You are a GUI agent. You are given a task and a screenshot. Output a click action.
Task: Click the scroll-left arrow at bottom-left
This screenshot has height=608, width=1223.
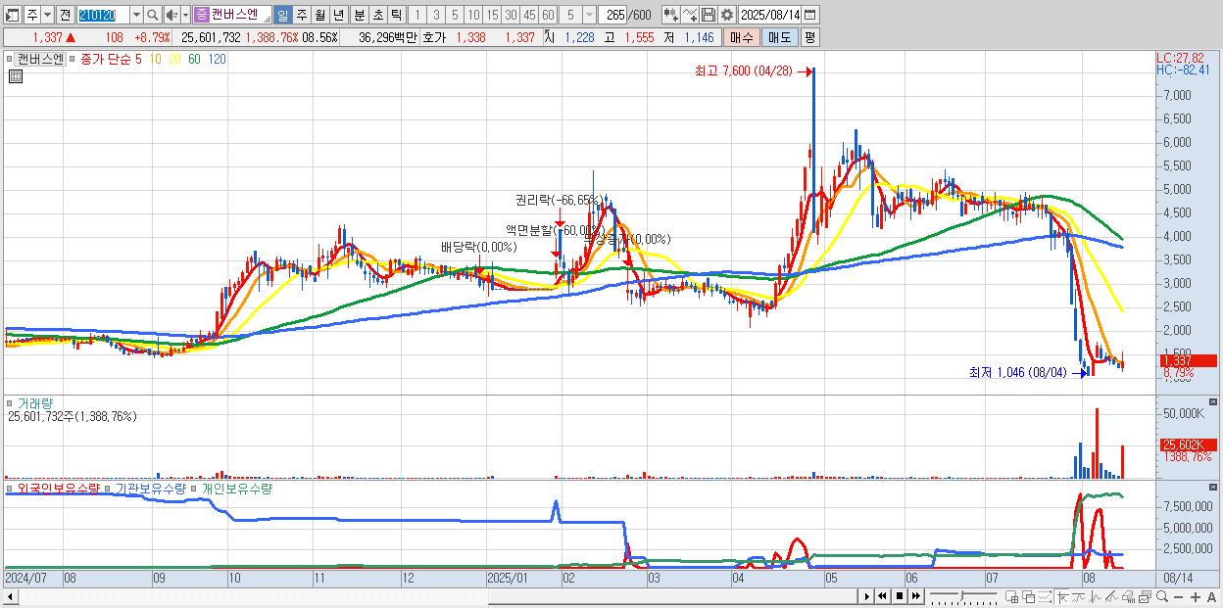[9, 596]
